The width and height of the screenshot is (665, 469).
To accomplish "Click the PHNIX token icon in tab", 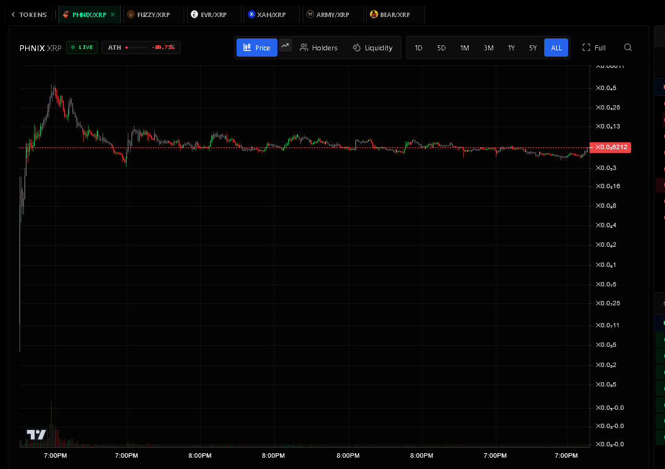I will [x=65, y=14].
